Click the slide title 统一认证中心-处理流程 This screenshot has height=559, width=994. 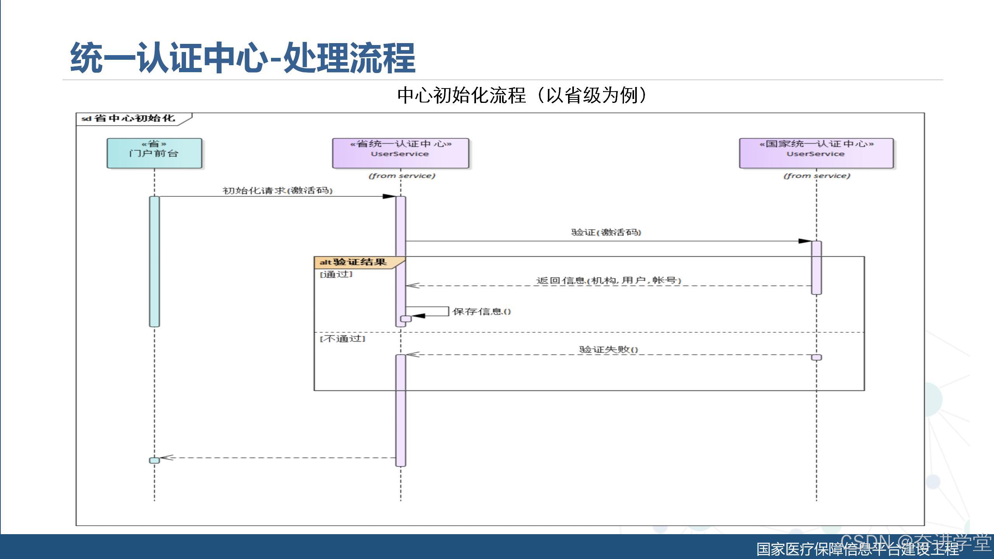click(243, 58)
